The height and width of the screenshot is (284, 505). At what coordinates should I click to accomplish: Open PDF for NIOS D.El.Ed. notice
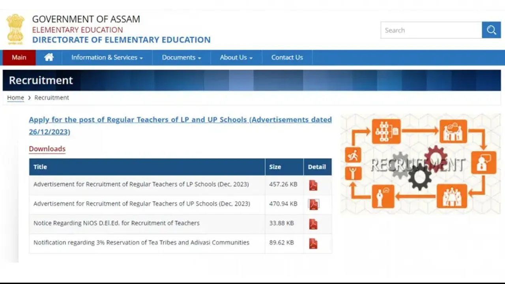coord(313,224)
